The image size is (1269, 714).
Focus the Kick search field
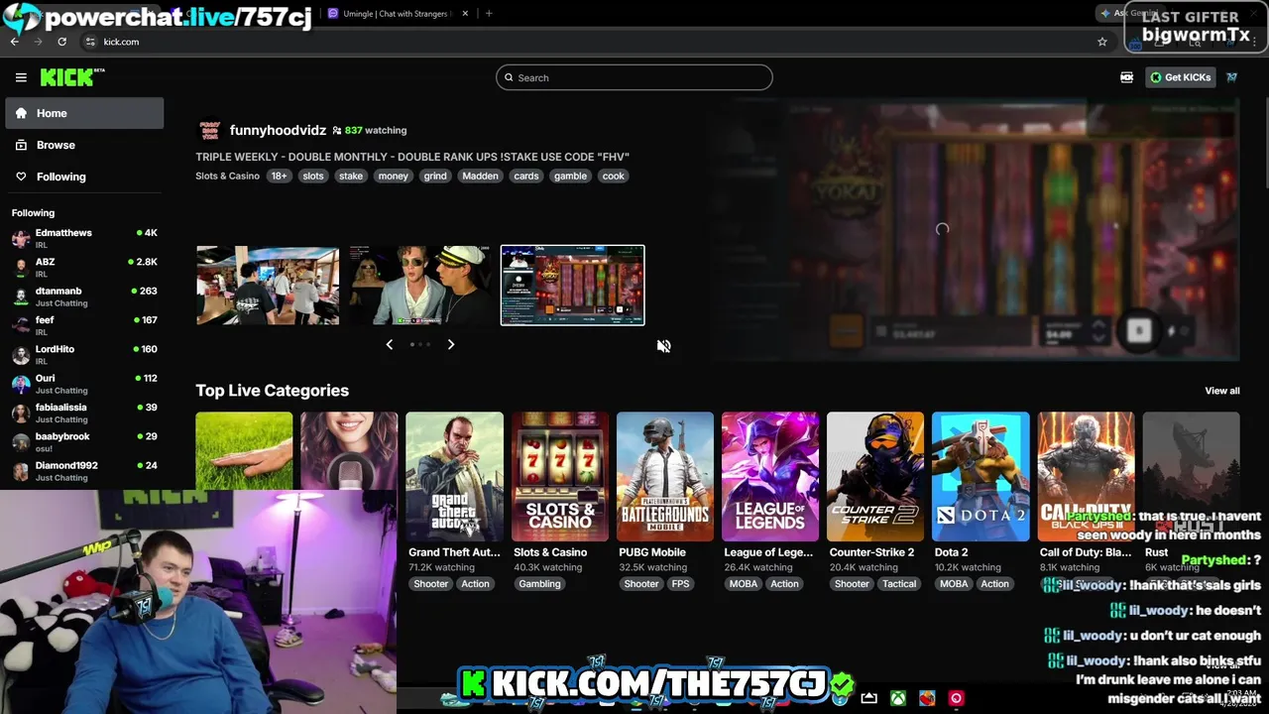pos(634,77)
